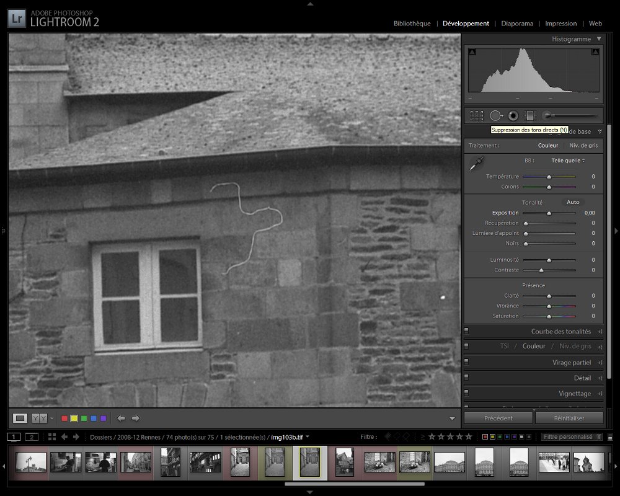This screenshot has width=620, height=496.
Task: Filter by unflagged photos
Action: [x=397, y=436]
